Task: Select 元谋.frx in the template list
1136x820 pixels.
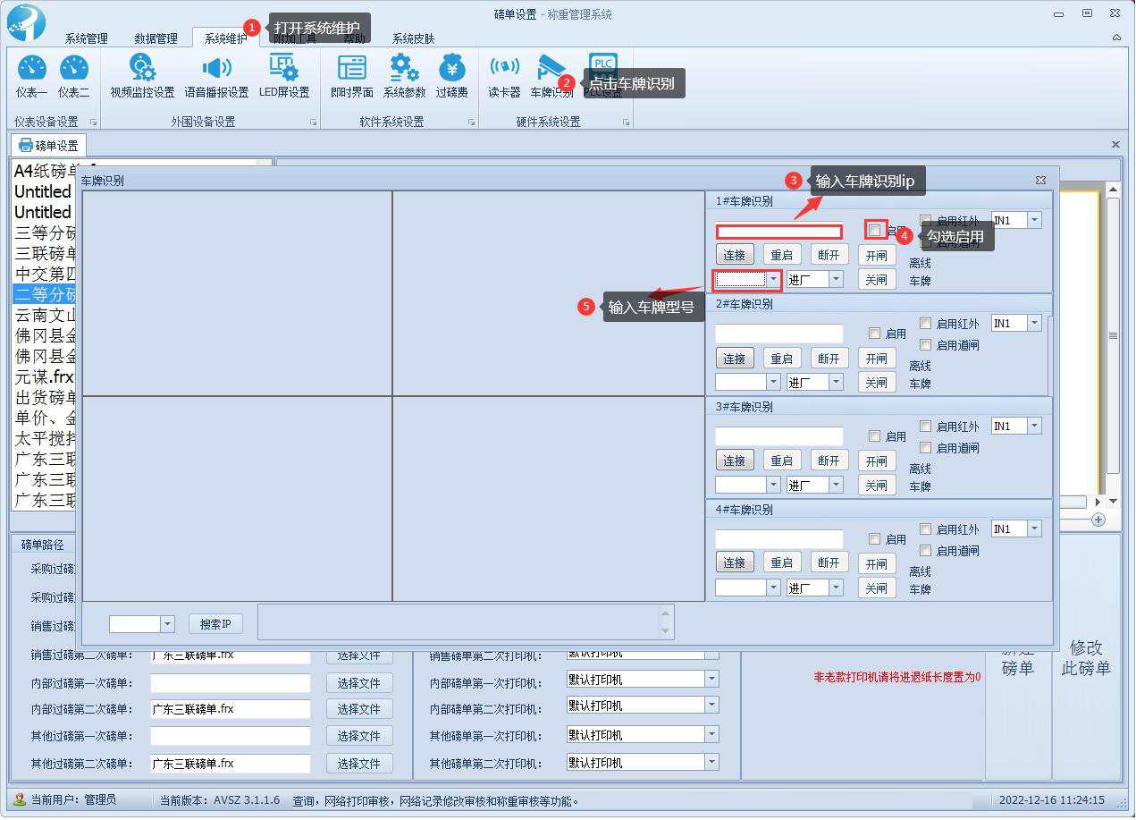Action: click(x=45, y=376)
